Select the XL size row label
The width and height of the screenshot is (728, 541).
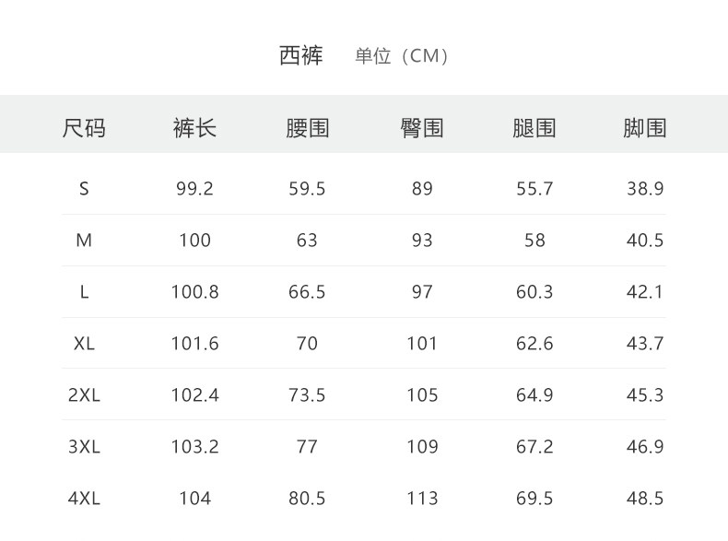pyautogui.click(x=84, y=344)
